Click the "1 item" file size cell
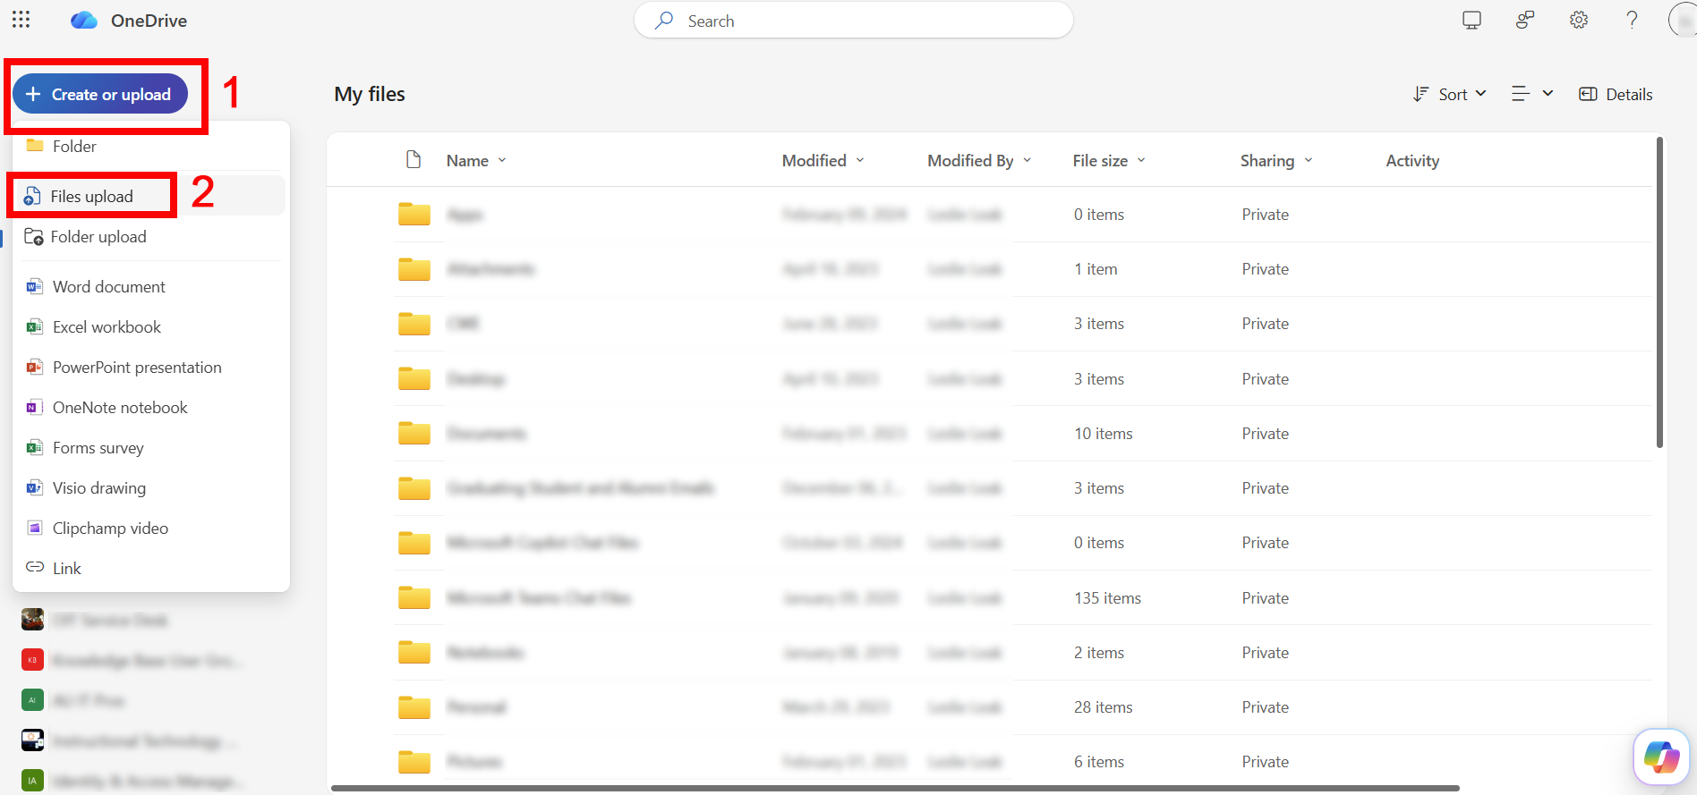This screenshot has width=1697, height=795. coord(1096,269)
